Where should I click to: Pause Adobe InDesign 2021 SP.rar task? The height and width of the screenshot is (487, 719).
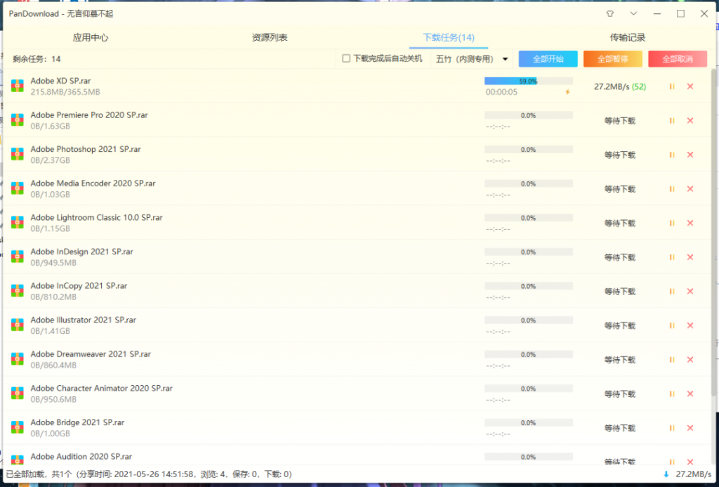point(672,257)
